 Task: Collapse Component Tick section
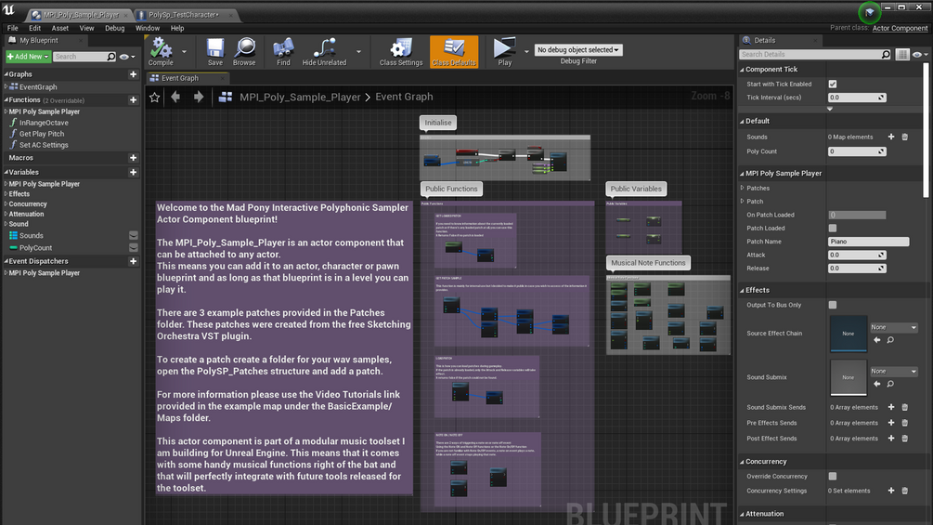[743, 70]
